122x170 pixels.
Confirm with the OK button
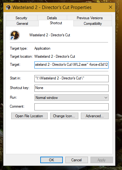(x=51, y=160)
